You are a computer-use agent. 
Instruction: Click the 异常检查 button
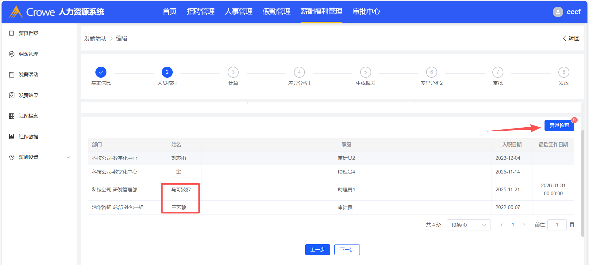click(x=559, y=125)
